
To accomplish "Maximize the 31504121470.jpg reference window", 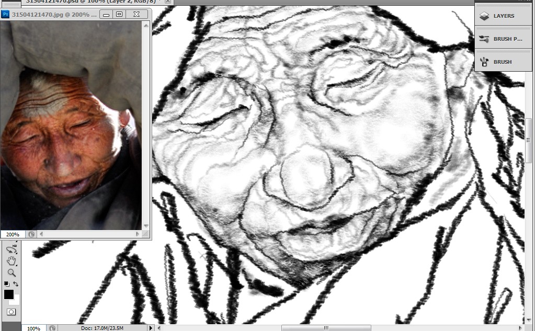I will 119,14.
